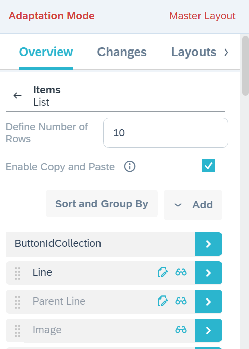Click the drag handle of the Image row
The width and height of the screenshot is (249, 349).
(x=18, y=331)
